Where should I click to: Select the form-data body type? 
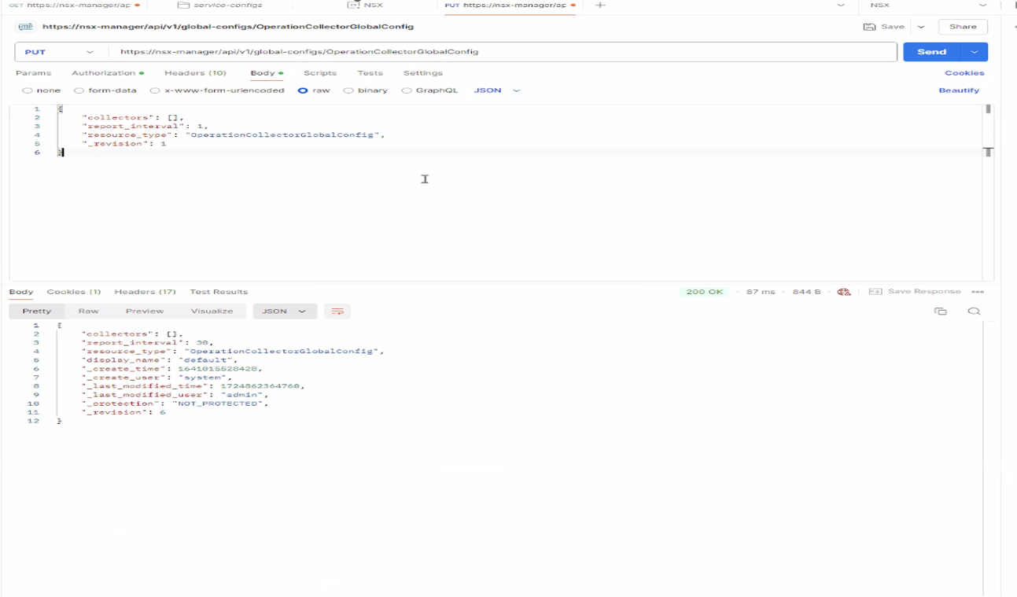tap(79, 90)
